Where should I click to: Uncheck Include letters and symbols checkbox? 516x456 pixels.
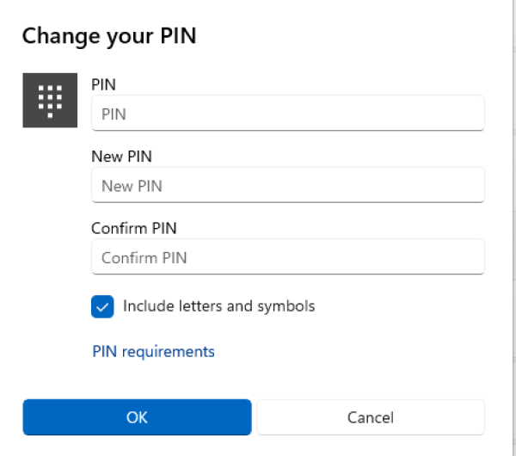102,306
